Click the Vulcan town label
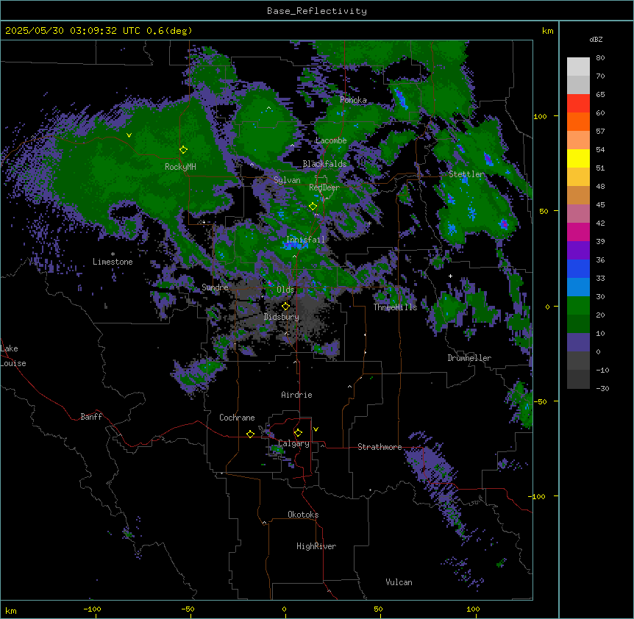Screen dimensions: 634x619 pos(399,582)
